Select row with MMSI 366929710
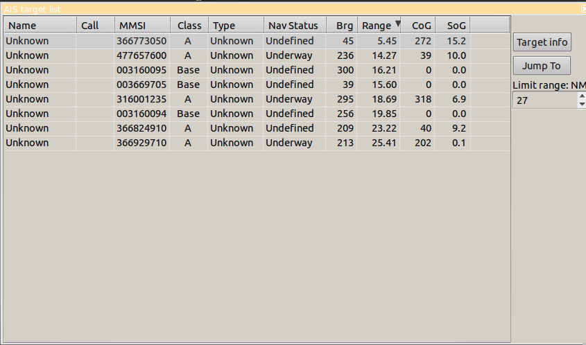This screenshot has height=345, width=586. click(142, 143)
